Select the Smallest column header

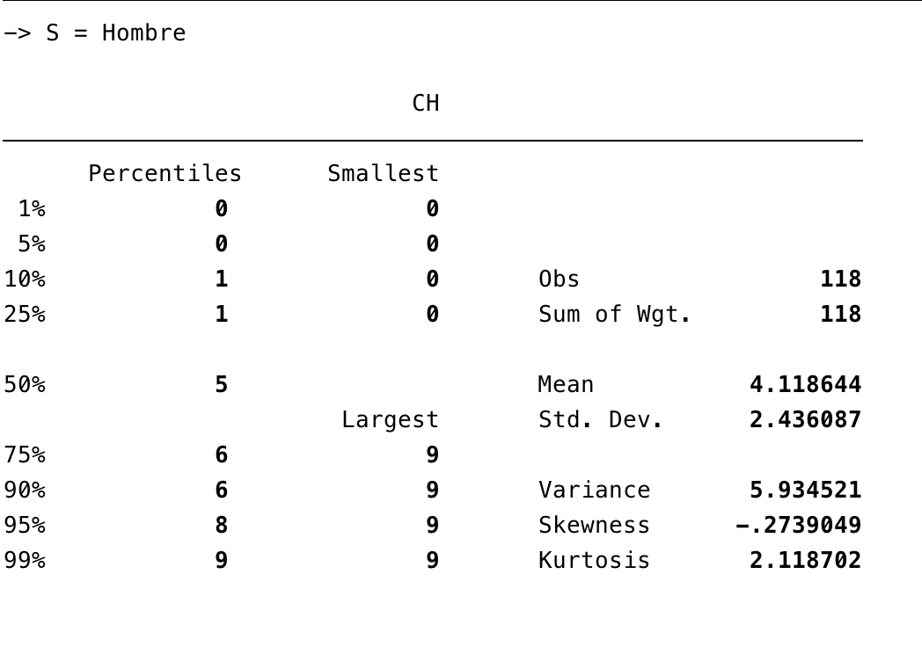pyautogui.click(x=383, y=174)
